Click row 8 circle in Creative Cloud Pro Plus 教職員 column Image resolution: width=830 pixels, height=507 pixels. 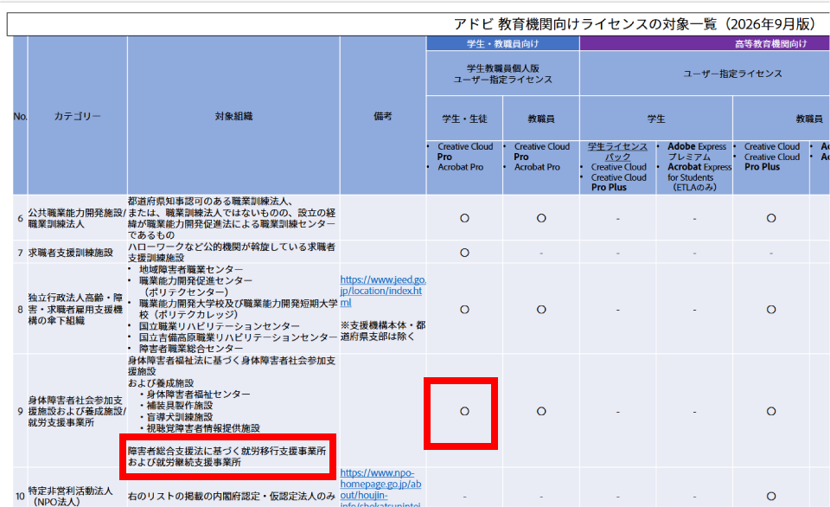click(771, 310)
